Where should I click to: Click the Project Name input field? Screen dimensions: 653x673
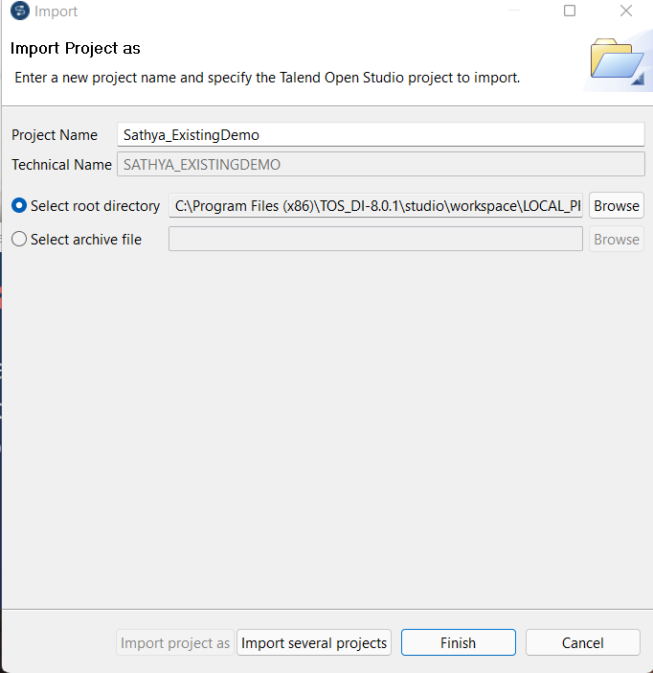tap(381, 135)
